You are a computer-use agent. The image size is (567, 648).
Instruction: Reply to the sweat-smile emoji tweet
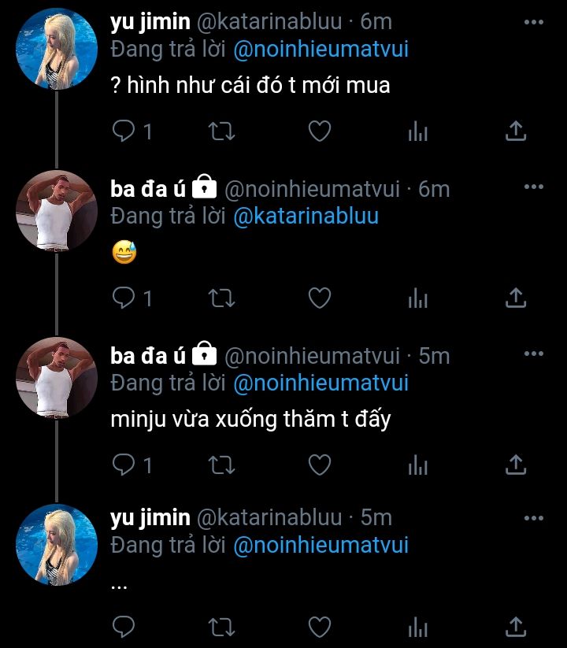(x=124, y=298)
